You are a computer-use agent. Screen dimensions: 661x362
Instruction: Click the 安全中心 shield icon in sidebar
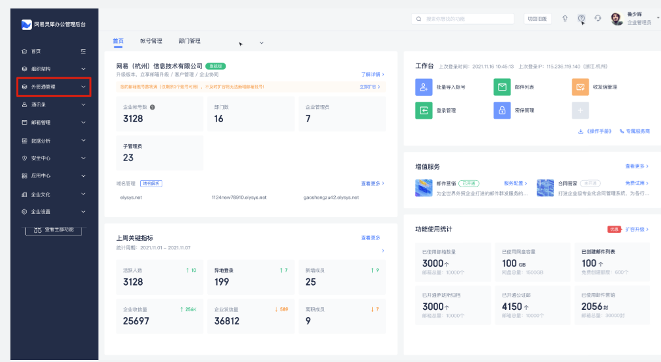click(x=25, y=158)
